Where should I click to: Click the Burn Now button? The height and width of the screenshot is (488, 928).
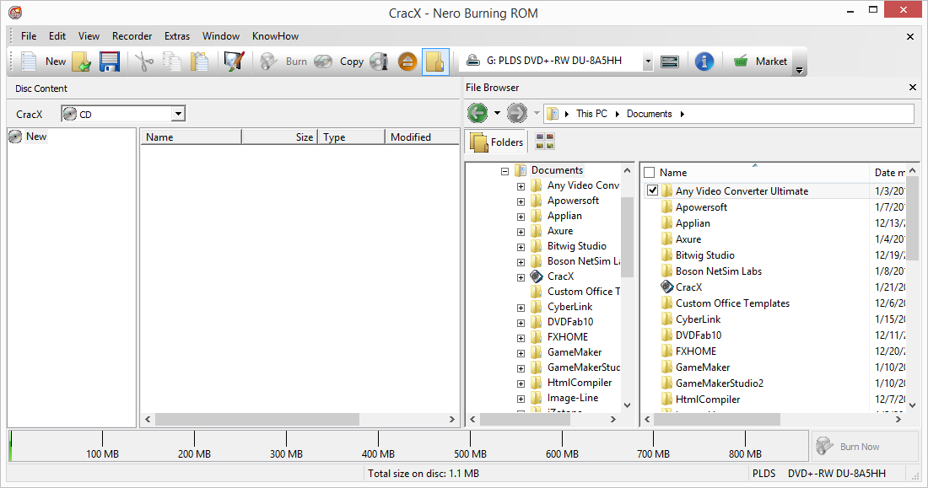pos(864,446)
